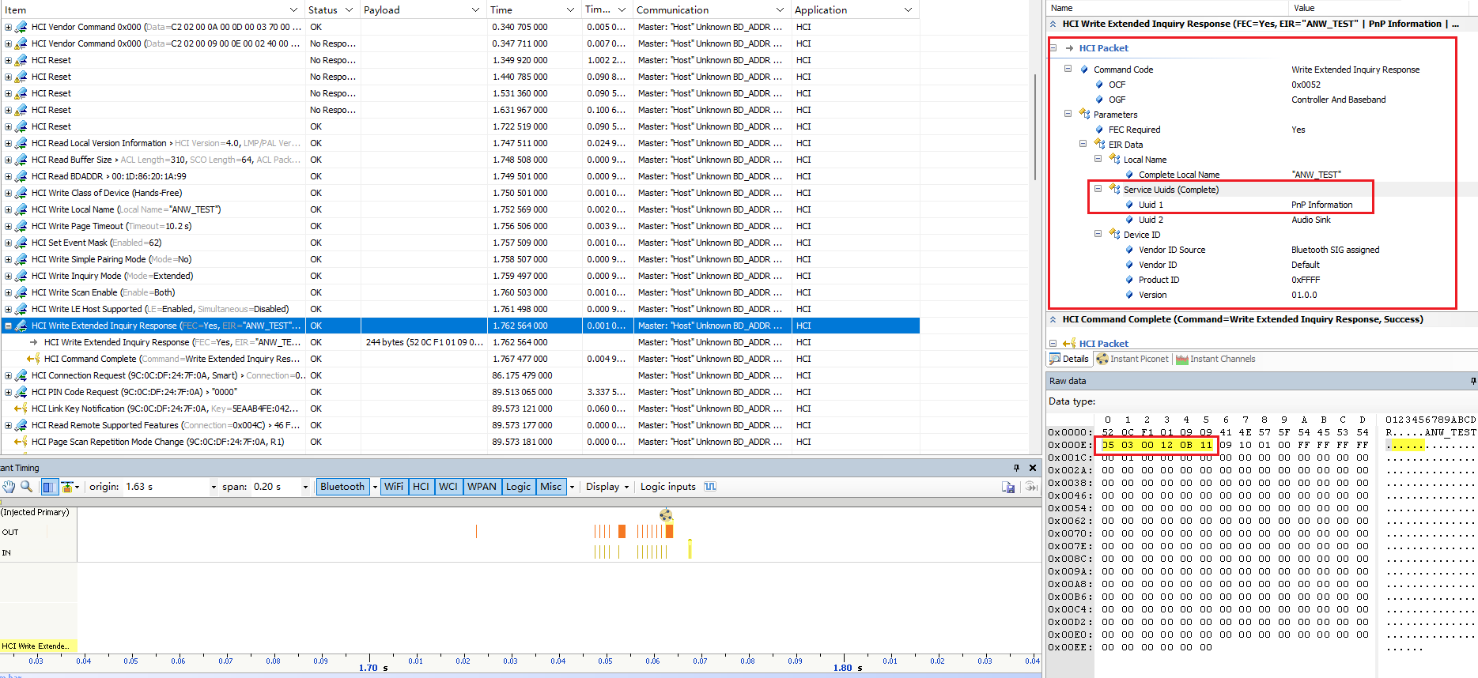Toggle the WiFi filter button
Image resolution: width=1478 pixels, height=678 pixels.
click(394, 487)
